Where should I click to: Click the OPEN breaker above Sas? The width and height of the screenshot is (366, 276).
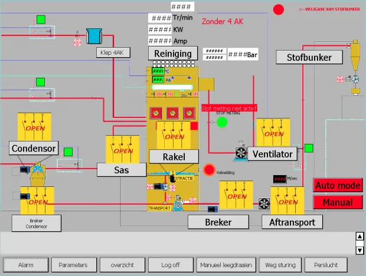click(x=122, y=149)
